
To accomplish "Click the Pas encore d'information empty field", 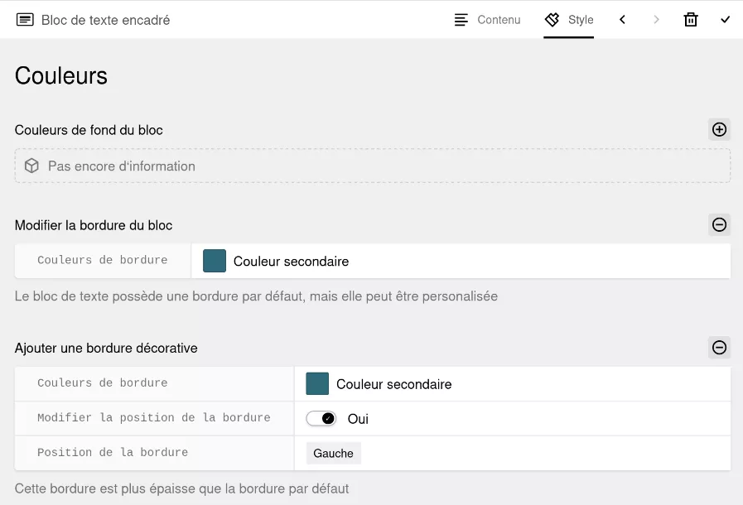I will [373, 166].
